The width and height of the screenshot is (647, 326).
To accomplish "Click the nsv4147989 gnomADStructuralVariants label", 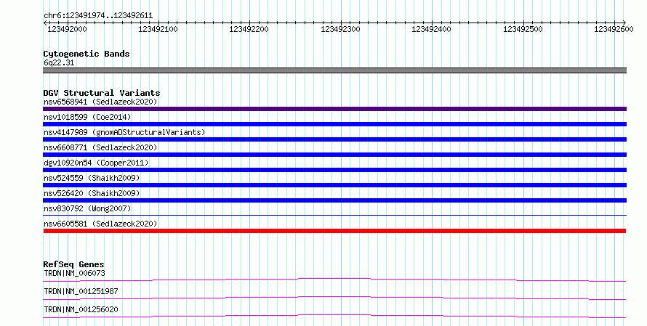I will (x=124, y=132).
